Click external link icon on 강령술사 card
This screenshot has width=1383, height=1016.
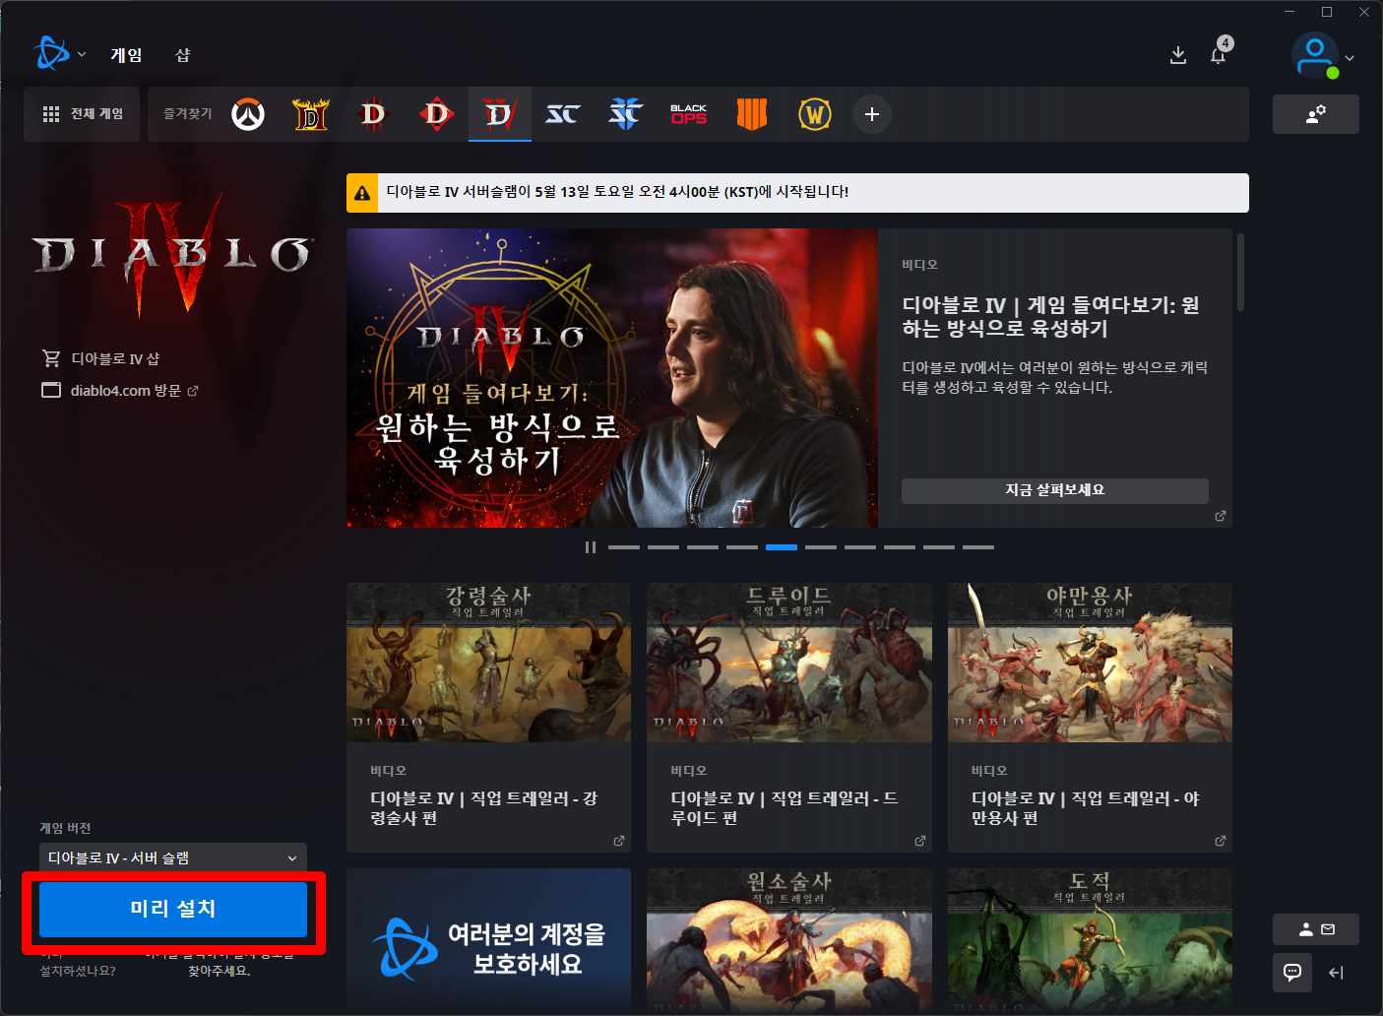tap(619, 841)
